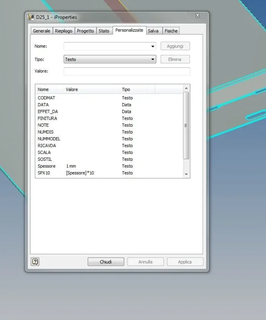Select the CODMAT property row
266x320 pixels.
click(46, 98)
